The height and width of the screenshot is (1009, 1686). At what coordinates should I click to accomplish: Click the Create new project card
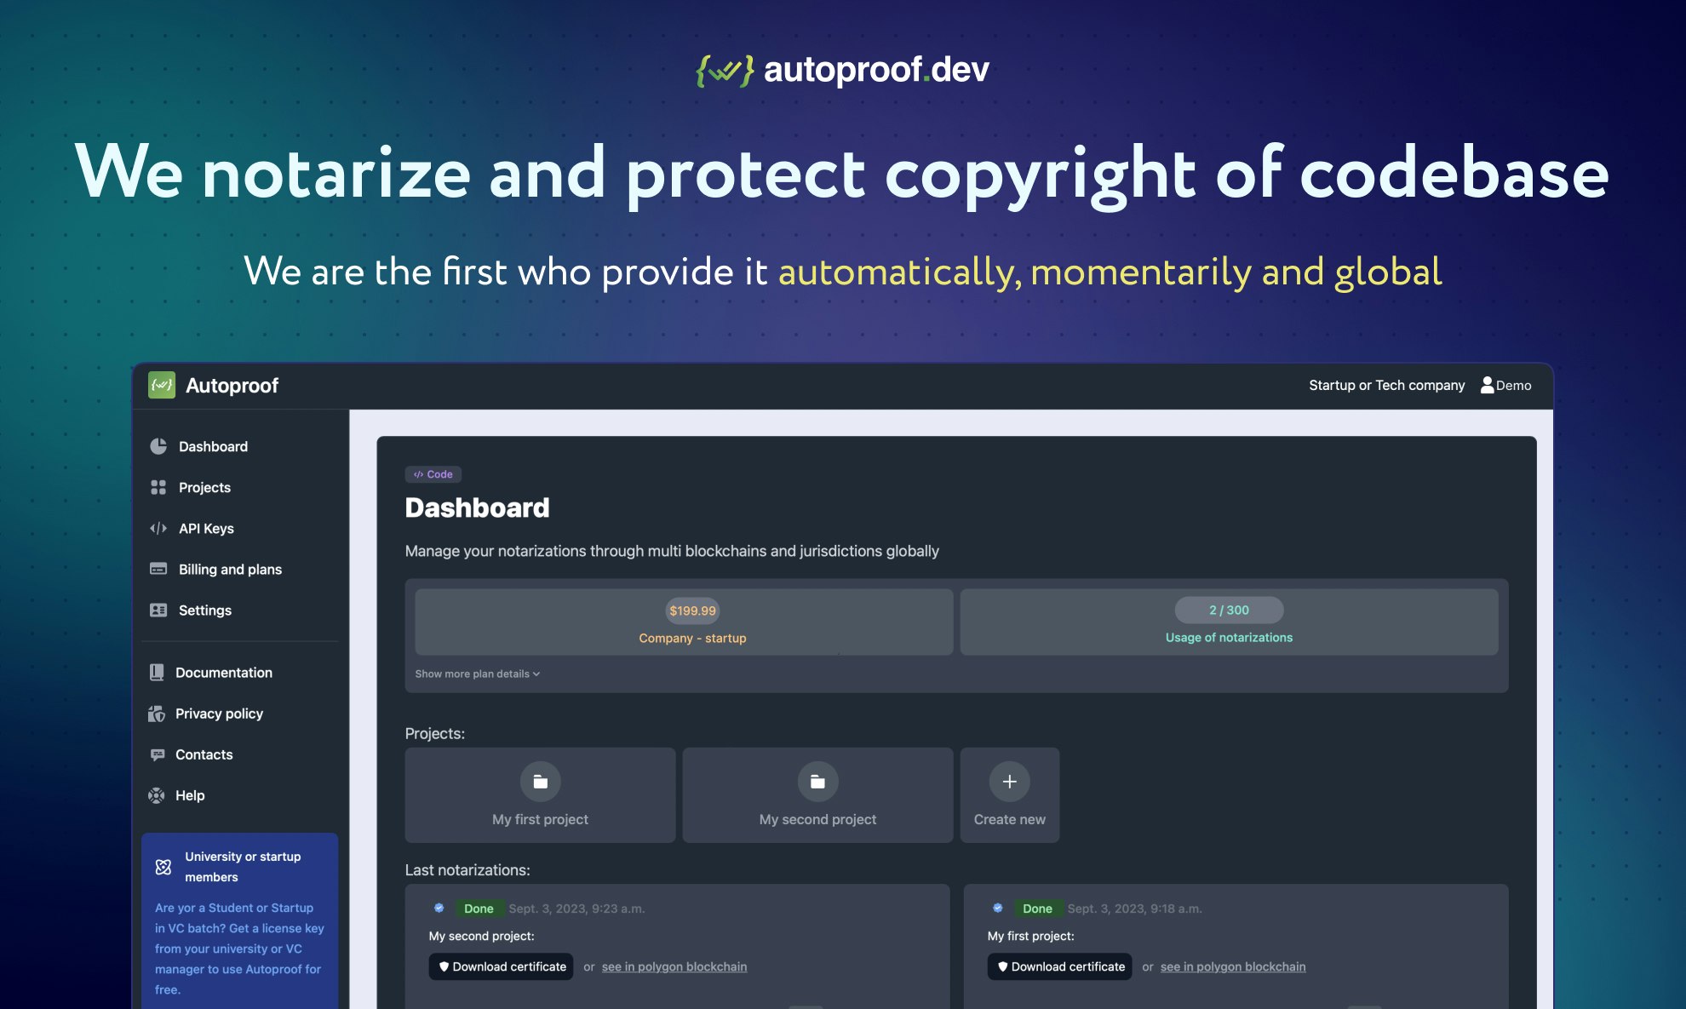point(1010,795)
